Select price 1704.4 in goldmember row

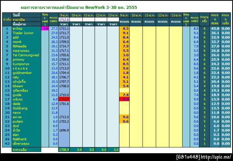[x=64, y=73]
